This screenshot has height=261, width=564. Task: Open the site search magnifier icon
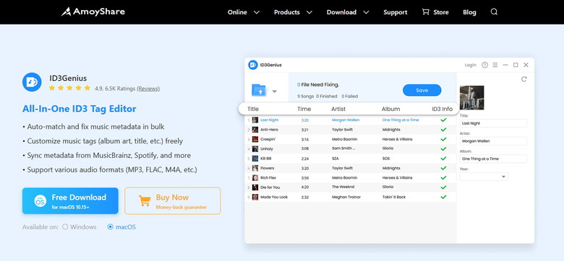pyautogui.click(x=494, y=12)
